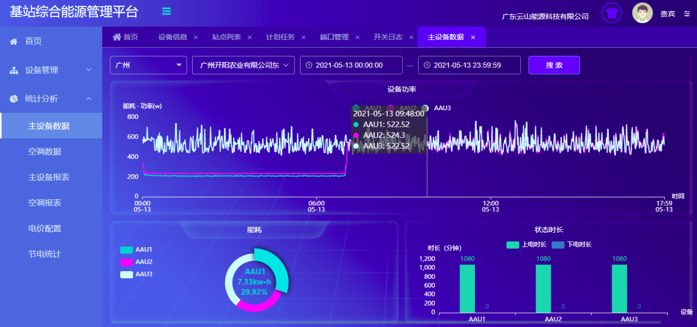Click the 搜索 search button

click(554, 65)
